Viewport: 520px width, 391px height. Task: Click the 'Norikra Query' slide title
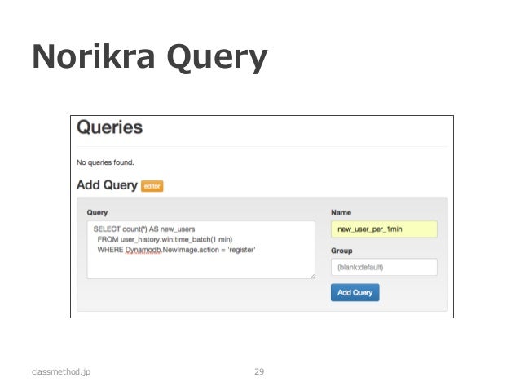coord(150,57)
